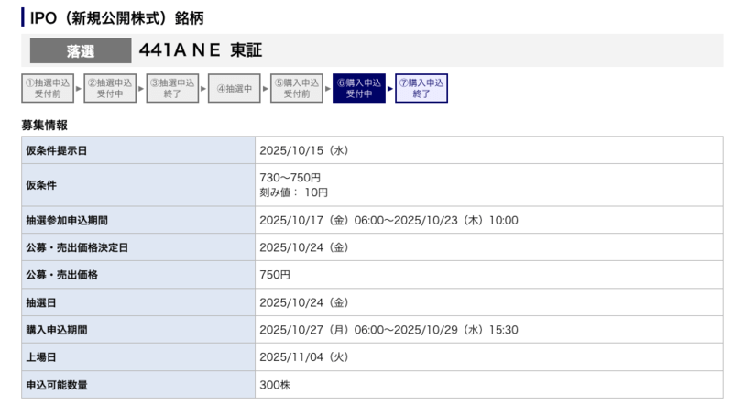The image size is (733, 405).
Task: Click the 購入申込期間 date range value
Action: coord(389,330)
